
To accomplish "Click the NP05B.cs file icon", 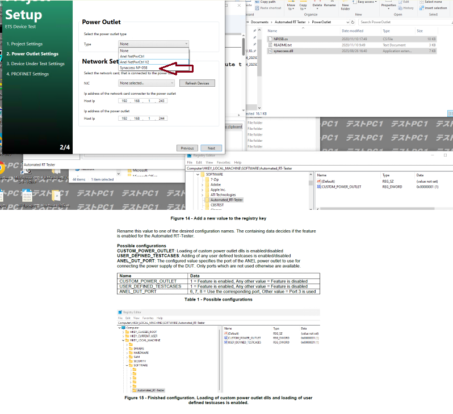I will pos(270,39).
